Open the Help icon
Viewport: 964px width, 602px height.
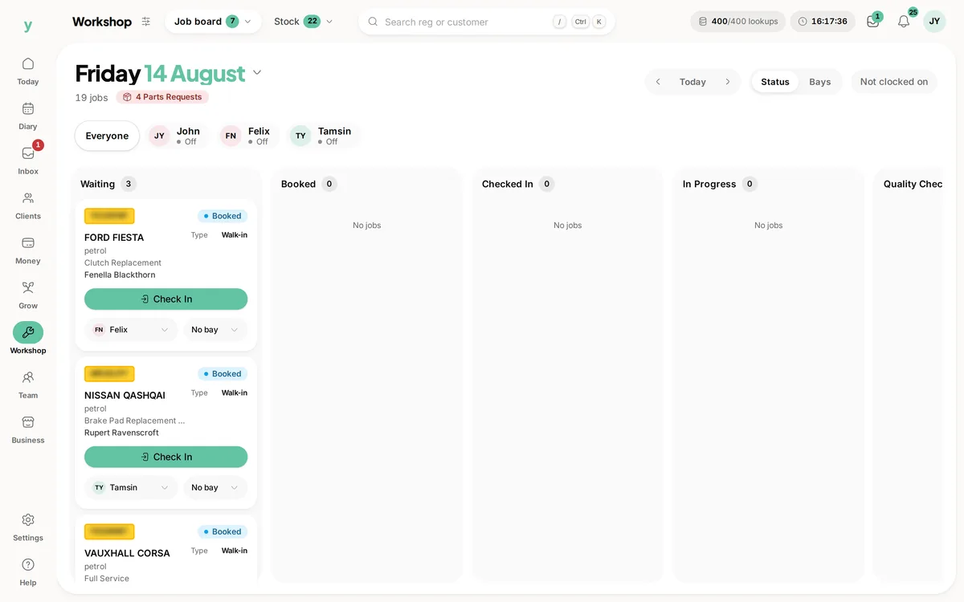28,565
